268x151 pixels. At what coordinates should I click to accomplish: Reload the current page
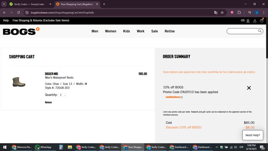pos(18,13)
